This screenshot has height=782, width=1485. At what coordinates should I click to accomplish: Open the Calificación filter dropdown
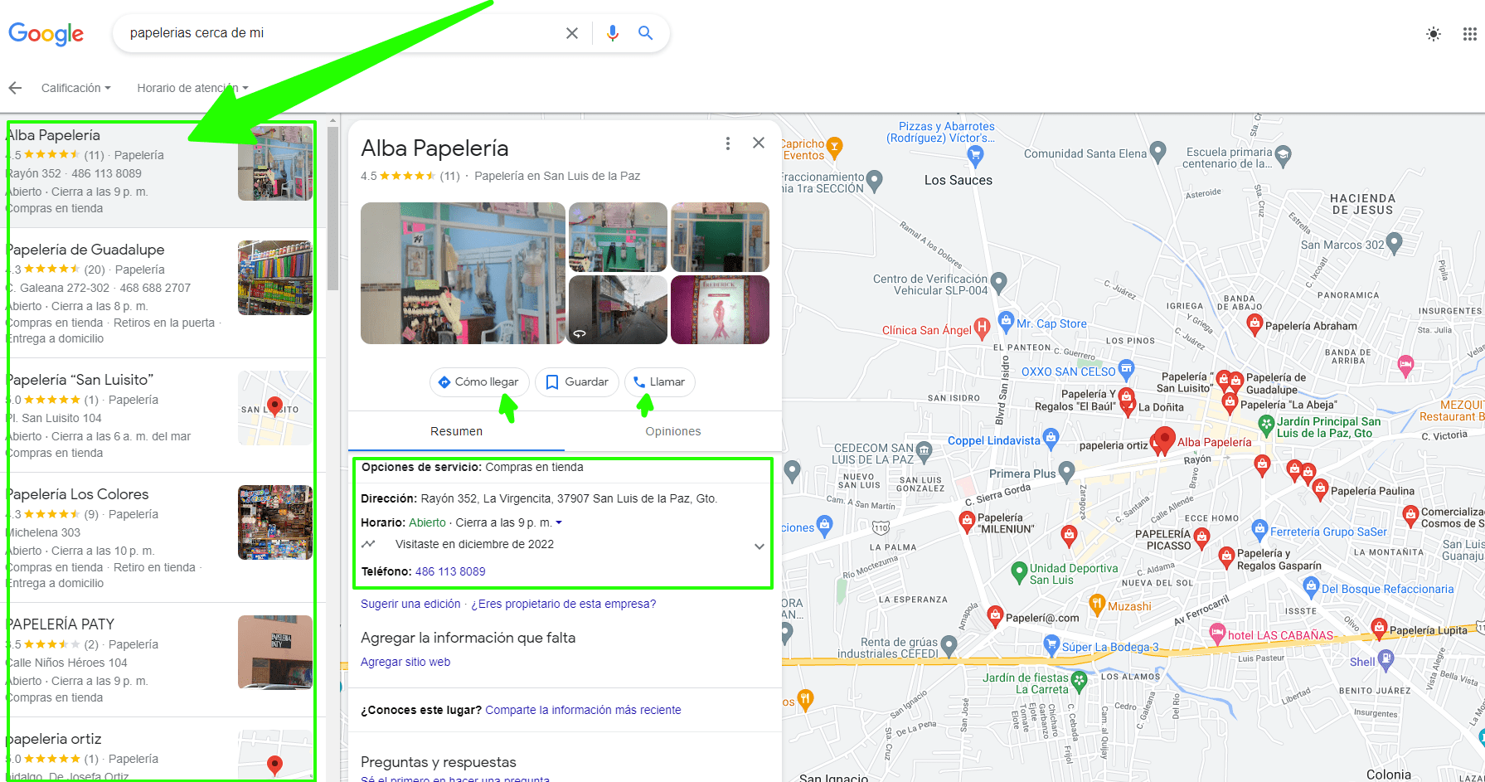point(75,88)
